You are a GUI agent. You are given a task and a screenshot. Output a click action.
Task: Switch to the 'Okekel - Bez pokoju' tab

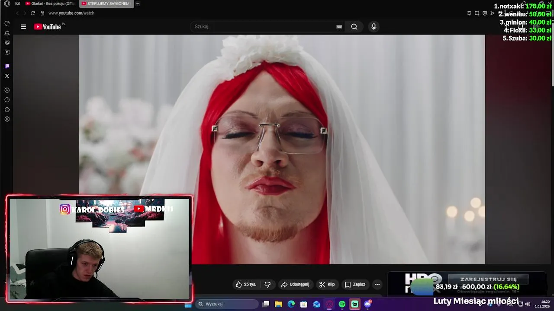50,3
